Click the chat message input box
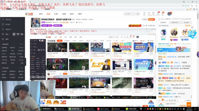Viewport: 199px width, 111px height. (176, 105)
